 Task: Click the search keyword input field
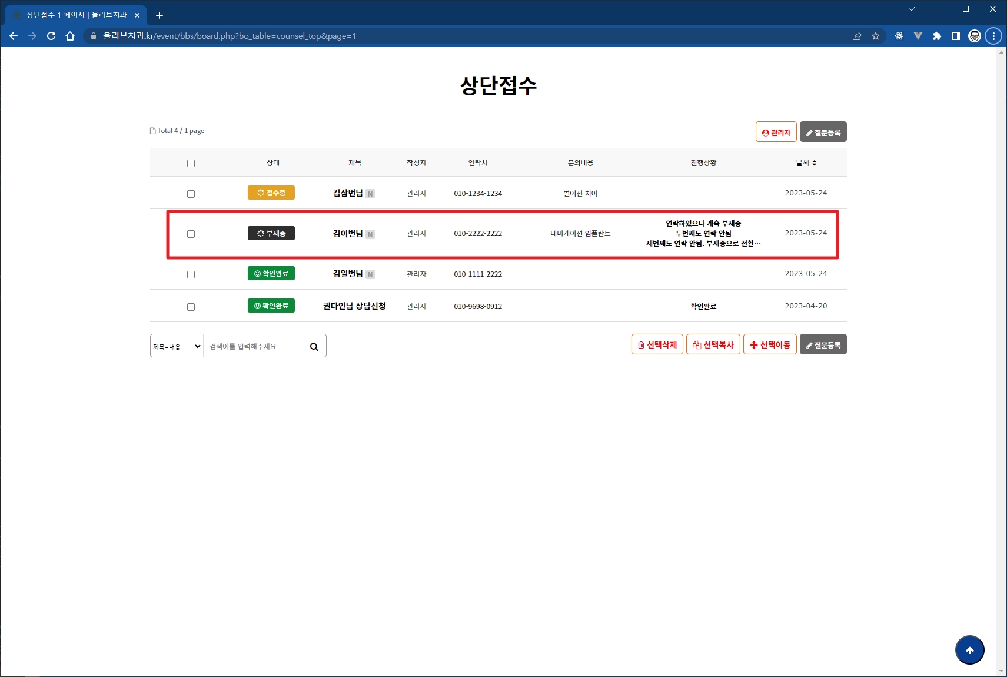pyautogui.click(x=255, y=346)
